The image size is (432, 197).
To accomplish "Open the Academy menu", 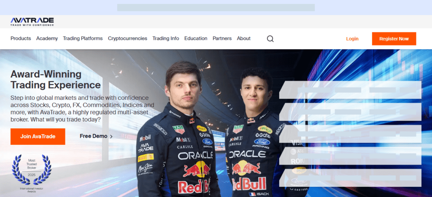I will pyautogui.click(x=47, y=38).
